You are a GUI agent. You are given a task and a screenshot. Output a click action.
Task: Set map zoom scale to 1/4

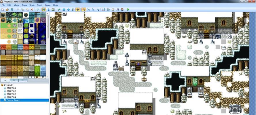click(93, 9)
